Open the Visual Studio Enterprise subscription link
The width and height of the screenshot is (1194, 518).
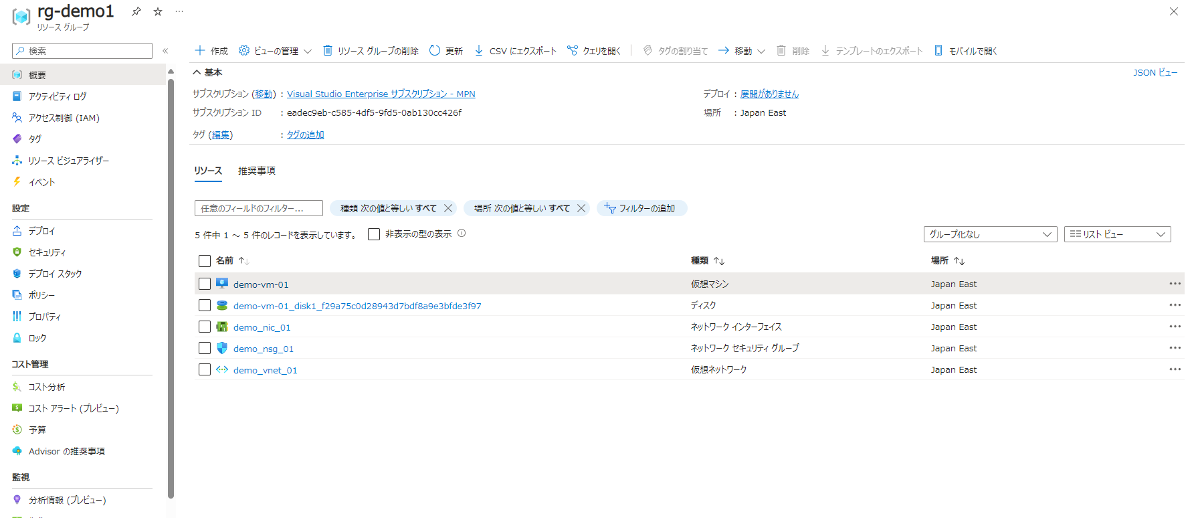381,94
